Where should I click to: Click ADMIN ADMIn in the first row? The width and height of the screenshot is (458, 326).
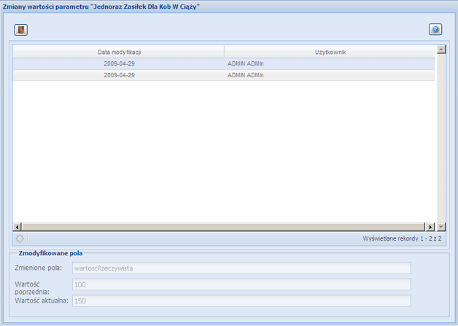click(x=246, y=63)
